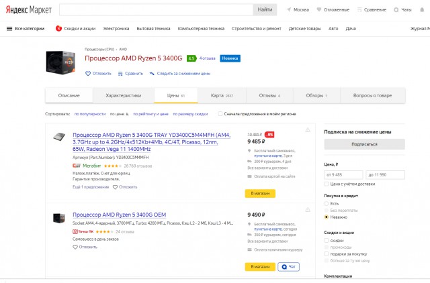
Task: Click the maximum price field до 11 990
Action: tap(385, 174)
